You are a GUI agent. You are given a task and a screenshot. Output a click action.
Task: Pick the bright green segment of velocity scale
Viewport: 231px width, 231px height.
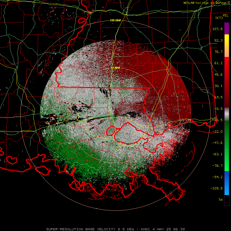click(227, 146)
